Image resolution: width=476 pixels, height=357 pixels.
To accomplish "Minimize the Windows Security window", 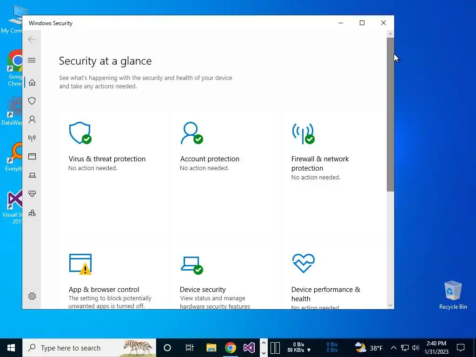I will (x=341, y=23).
